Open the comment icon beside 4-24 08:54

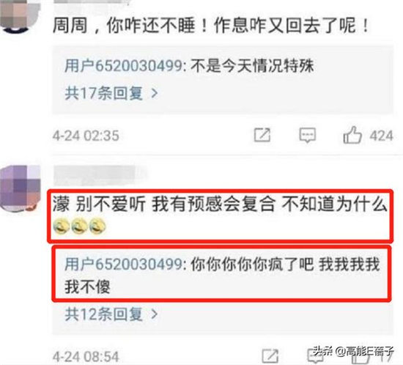pos(315,356)
